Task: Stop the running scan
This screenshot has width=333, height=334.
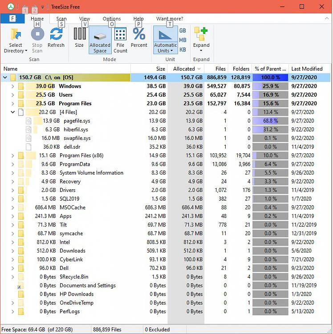Action: (x=37, y=40)
